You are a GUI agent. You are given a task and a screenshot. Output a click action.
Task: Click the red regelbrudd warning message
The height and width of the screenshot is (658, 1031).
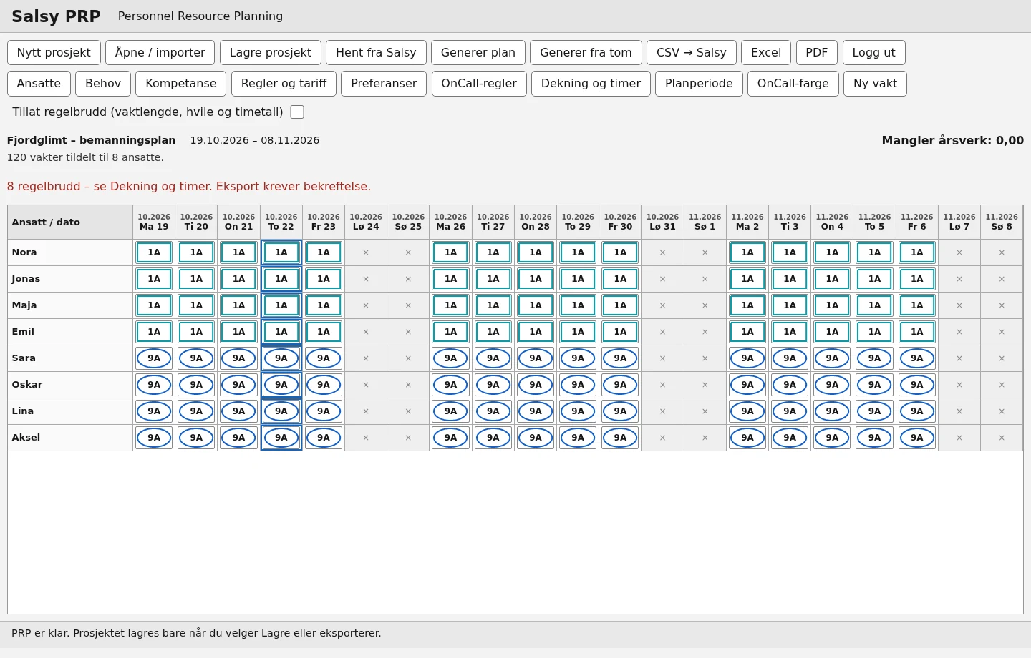pyautogui.click(x=189, y=187)
